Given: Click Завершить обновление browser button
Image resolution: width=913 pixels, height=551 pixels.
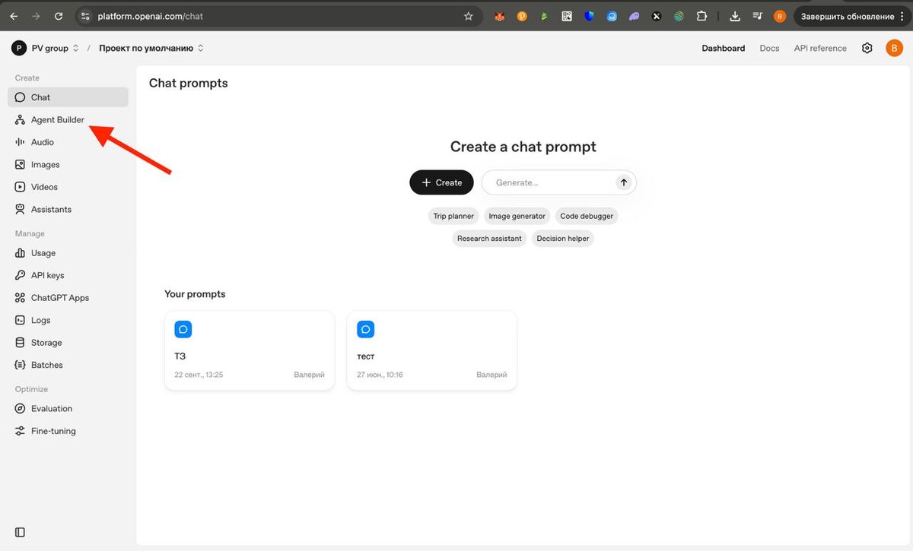Looking at the screenshot, I should [x=848, y=16].
